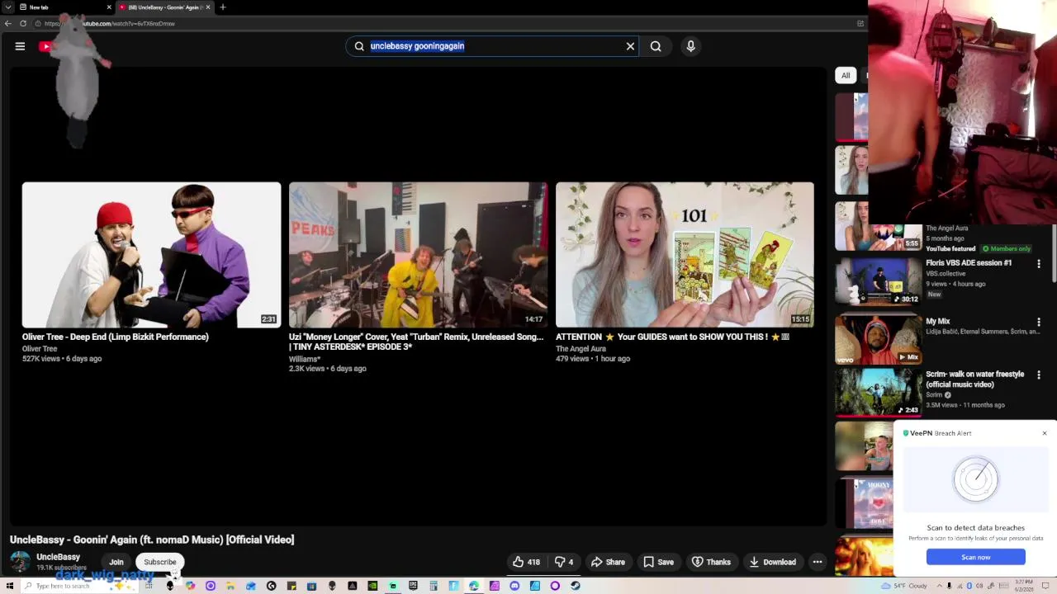Send a Thanks to the creator
The image size is (1057, 594).
pos(711,562)
